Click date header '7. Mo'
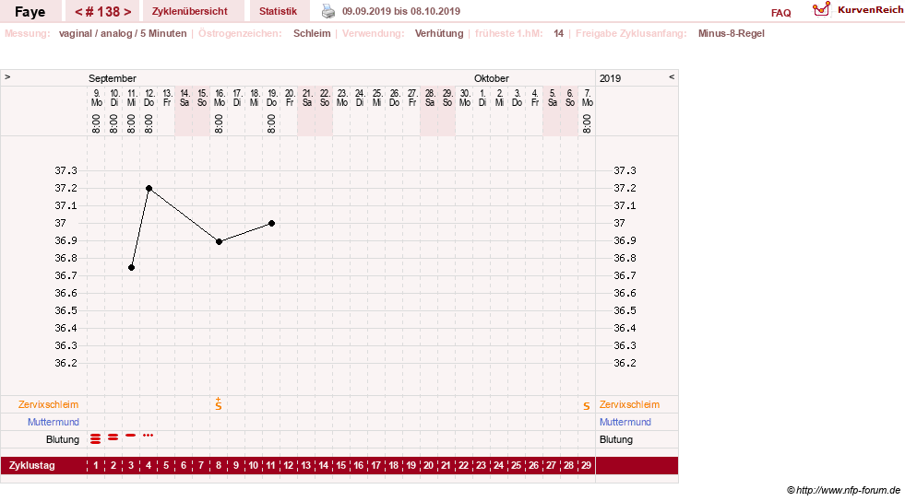This screenshot has height=501, width=905. (587, 98)
